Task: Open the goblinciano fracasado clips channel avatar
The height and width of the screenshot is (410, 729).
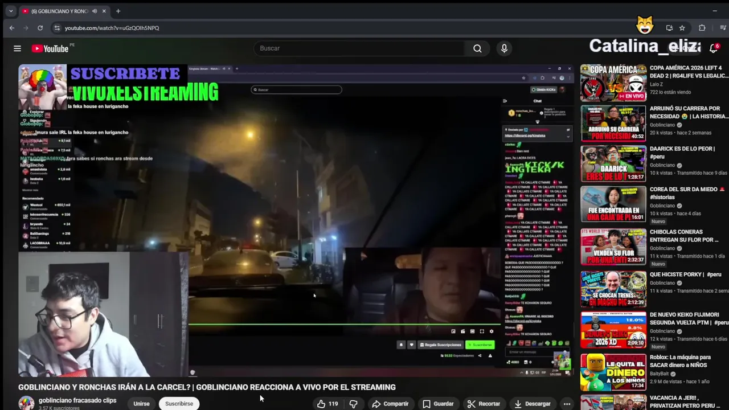Action: click(26, 403)
